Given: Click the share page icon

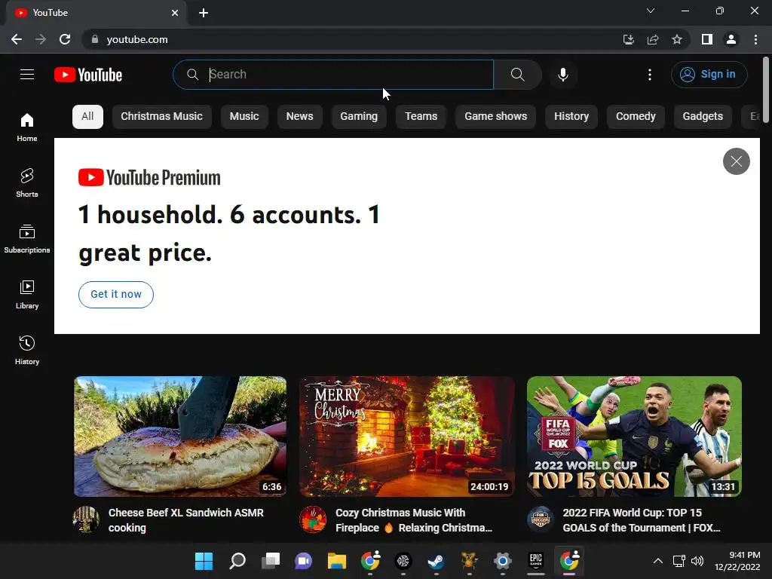Looking at the screenshot, I should click(x=653, y=39).
